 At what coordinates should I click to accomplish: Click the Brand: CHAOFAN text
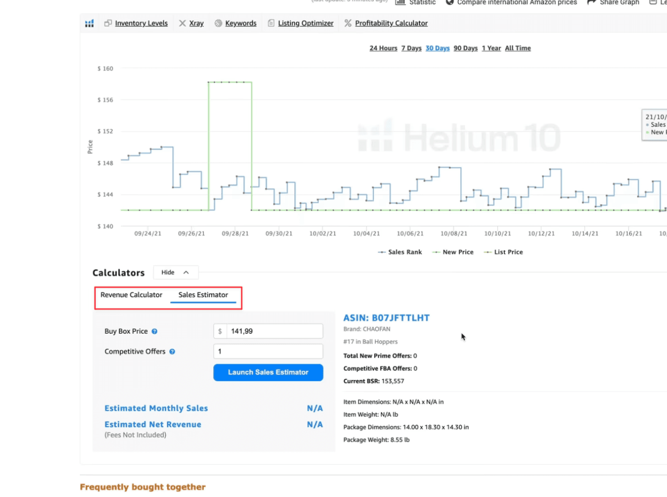[367, 329]
